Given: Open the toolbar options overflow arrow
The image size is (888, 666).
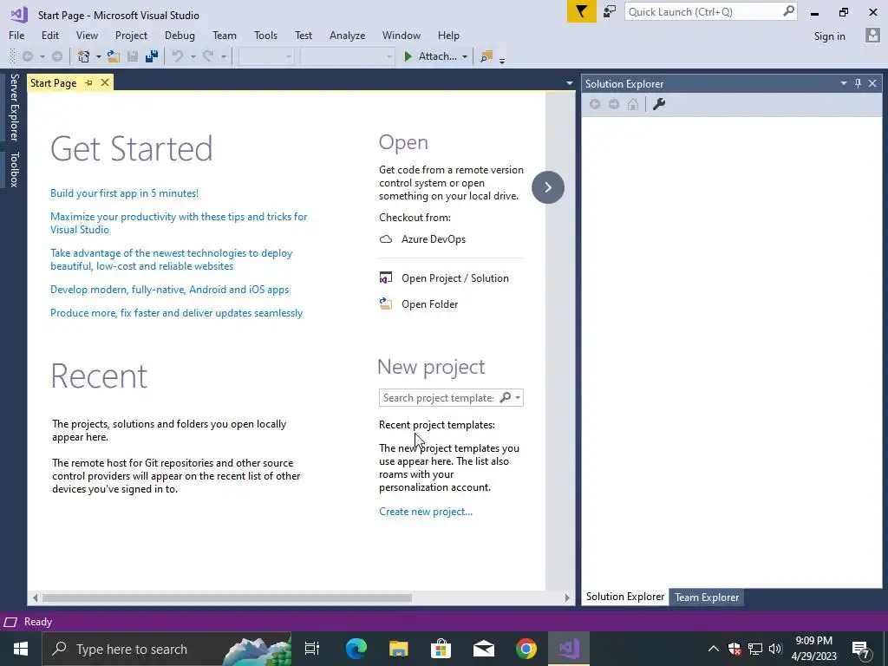Looking at the screenshot, I should click(x=502, y=60).
